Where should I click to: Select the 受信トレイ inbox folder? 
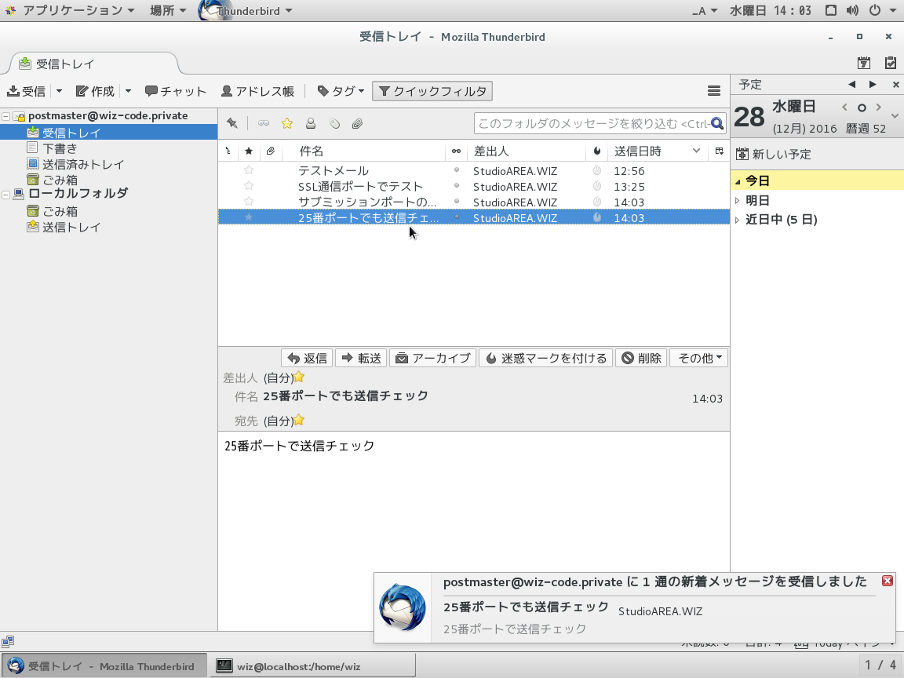[x=71, y=133]
